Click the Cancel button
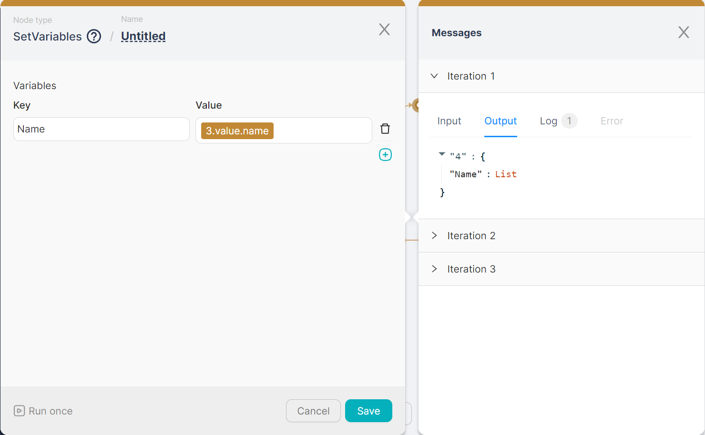This screenshot has height=435, width=705. click(313, 411)
